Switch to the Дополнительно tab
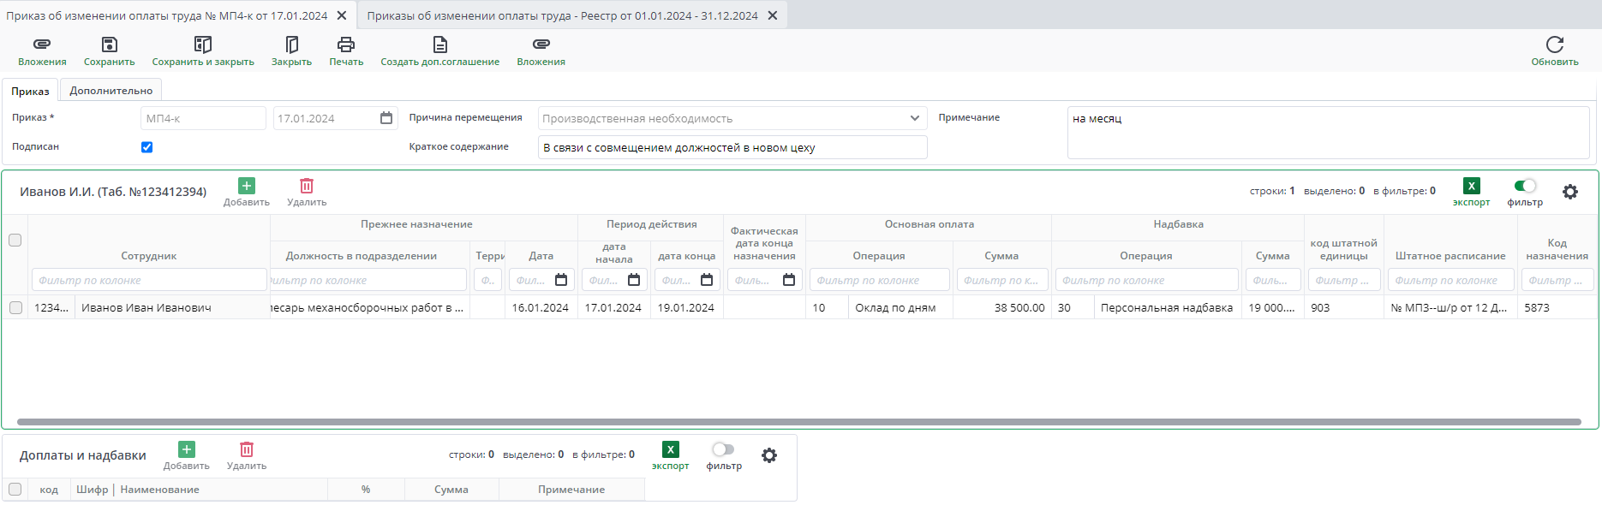Screen dimensions: 1602x511 click(x=111, y=91)
